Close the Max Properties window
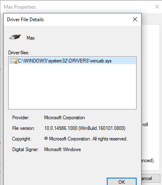This screenshot has height=185, width=162. (157, 7)
